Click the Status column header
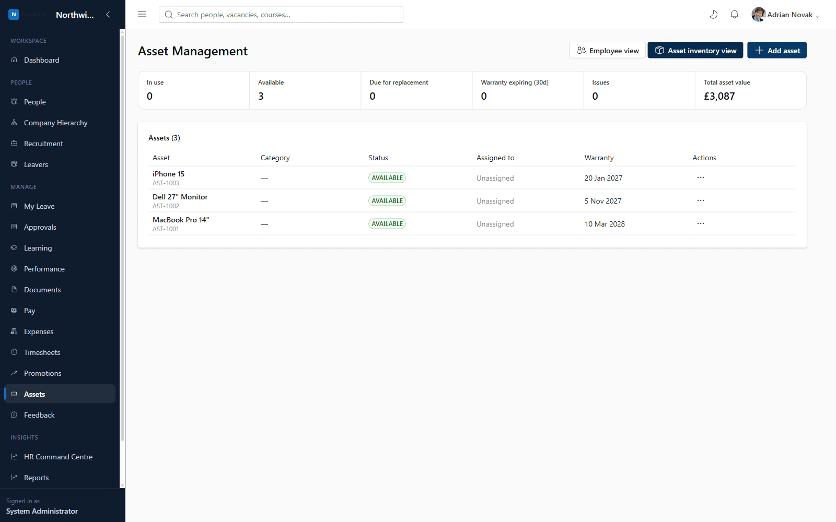 (378, 158)
